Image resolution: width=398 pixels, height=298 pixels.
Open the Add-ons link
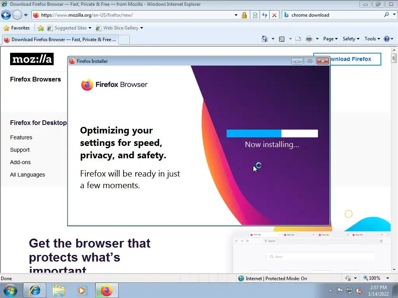[20, 162]
